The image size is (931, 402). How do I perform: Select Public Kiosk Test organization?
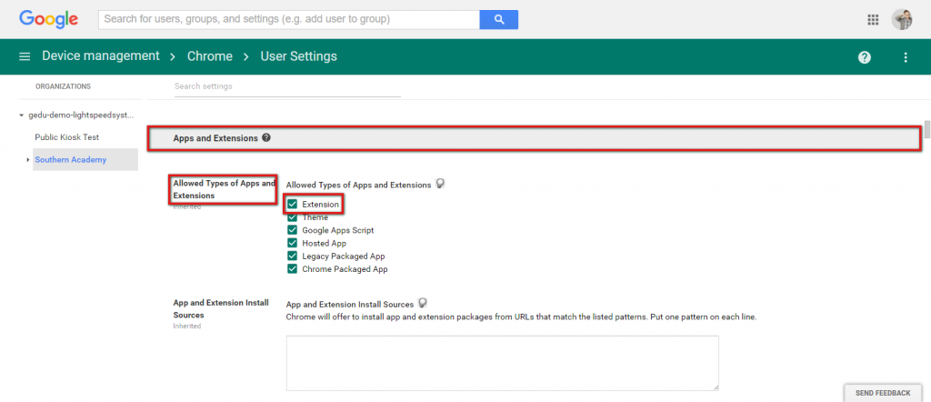pos(67,137)
